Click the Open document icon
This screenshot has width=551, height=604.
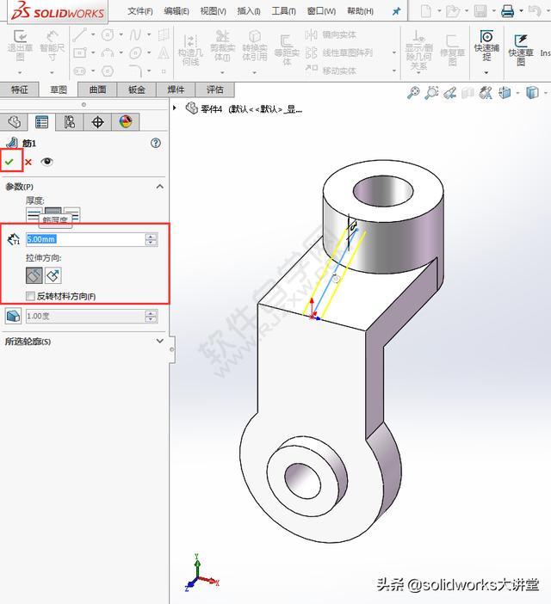[452, 11]
